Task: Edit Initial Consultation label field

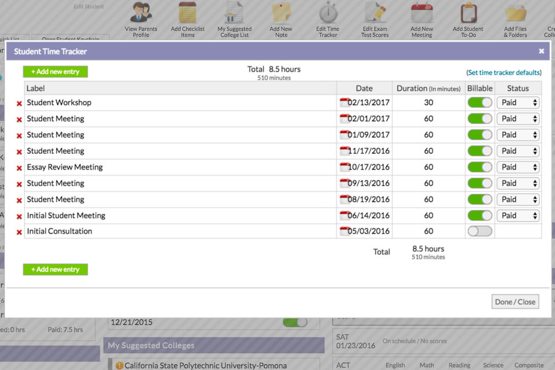Action: pyautogui.click(x=180, y=231)
